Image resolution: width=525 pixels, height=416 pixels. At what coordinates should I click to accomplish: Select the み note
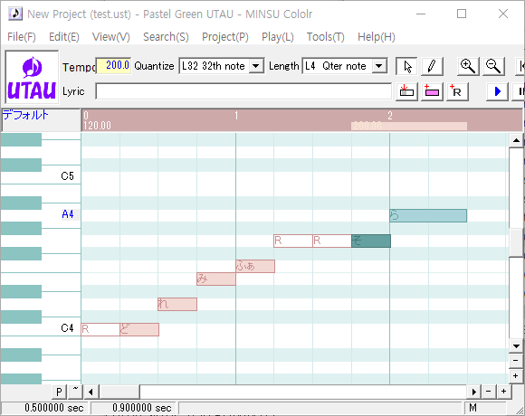[216, 279]
